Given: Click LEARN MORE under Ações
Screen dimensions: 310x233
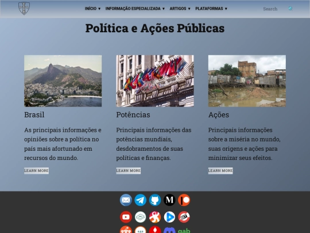Looking at the screenshot, I should point(220,171).
